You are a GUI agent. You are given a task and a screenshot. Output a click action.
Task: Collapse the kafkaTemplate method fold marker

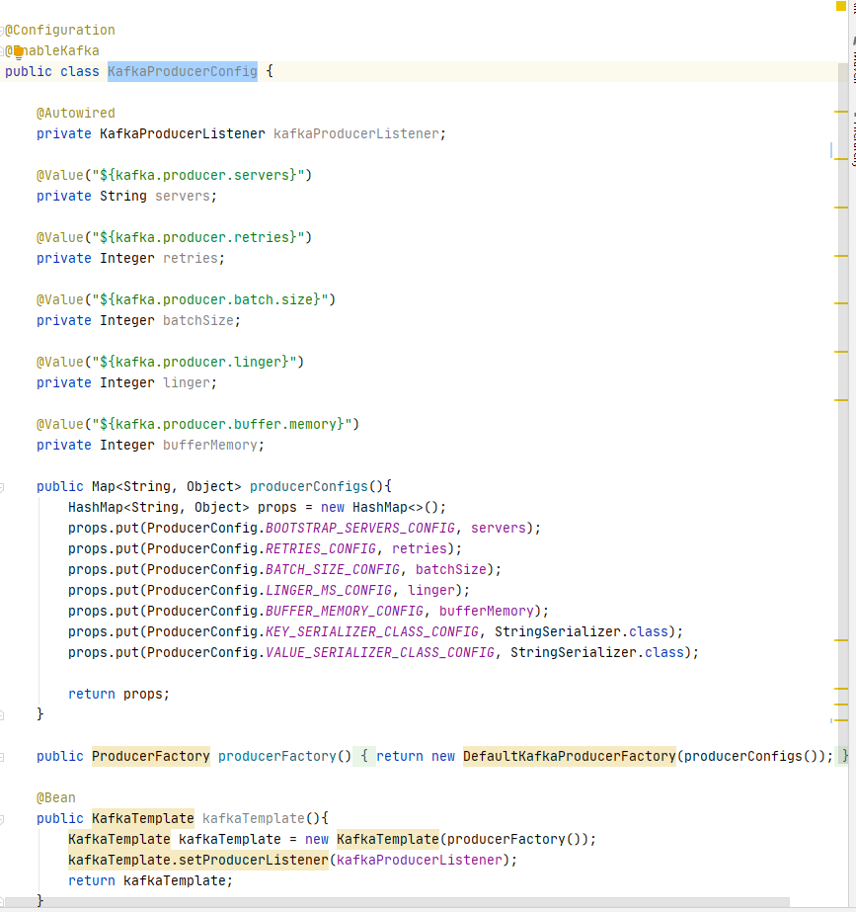tap(3, 818)
